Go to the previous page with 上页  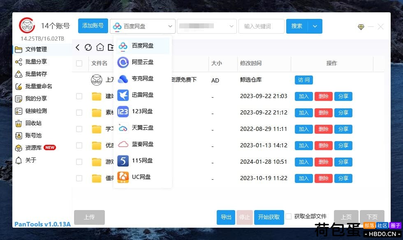click(346, 217)
